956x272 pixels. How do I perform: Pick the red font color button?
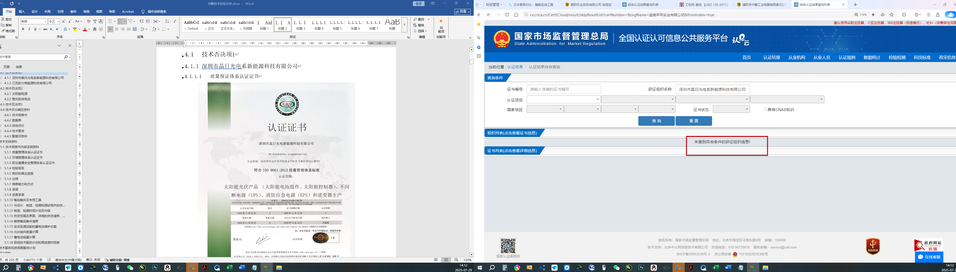(x=85, y=29)
